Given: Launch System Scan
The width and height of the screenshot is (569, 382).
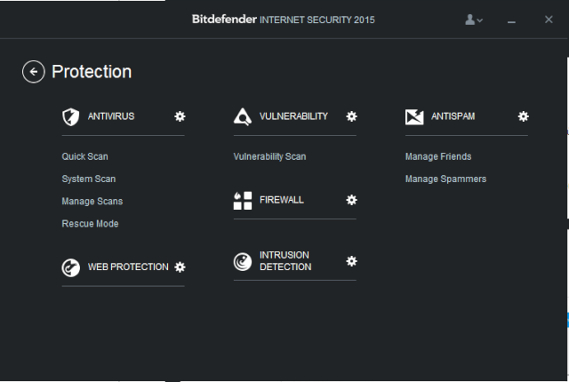Looking at the screenshot, I should (x=89, y=179).
